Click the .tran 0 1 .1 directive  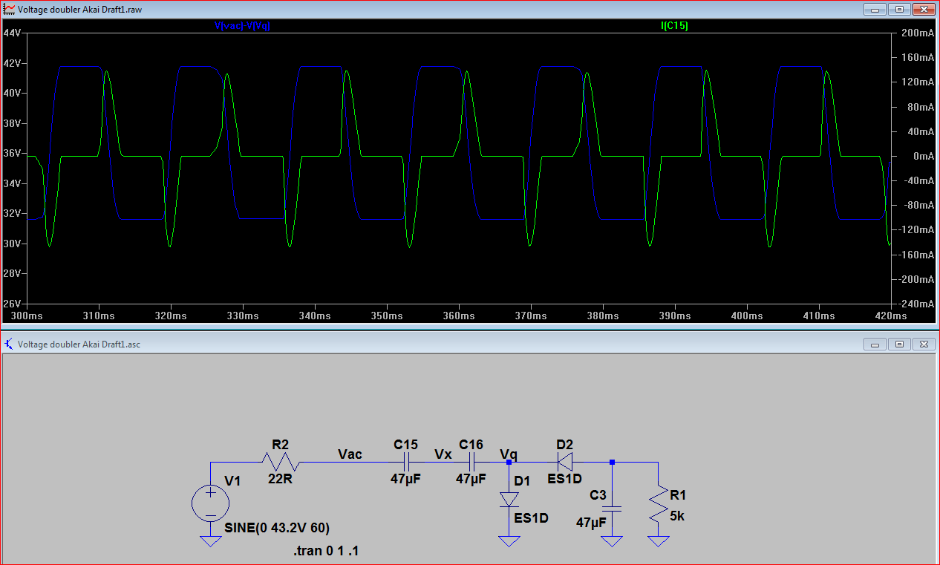point(327,551)
